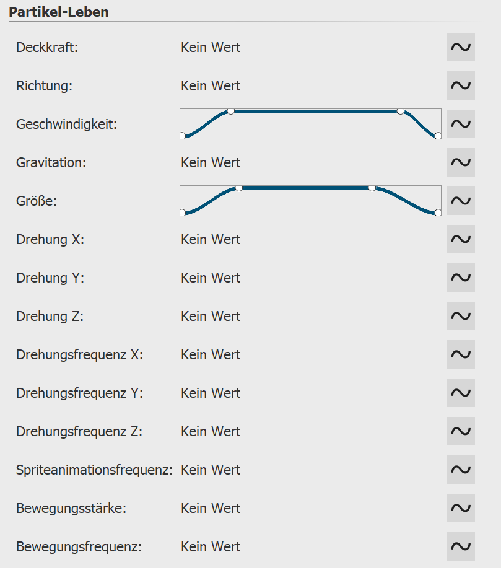Open the curve editor for Deckkraft

(x=461, y=47)
